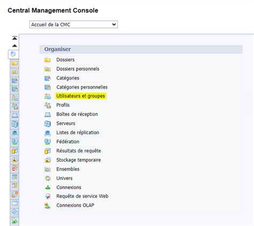Click the scroll-to-top arrow with bar in sidebar

[14, 38]
